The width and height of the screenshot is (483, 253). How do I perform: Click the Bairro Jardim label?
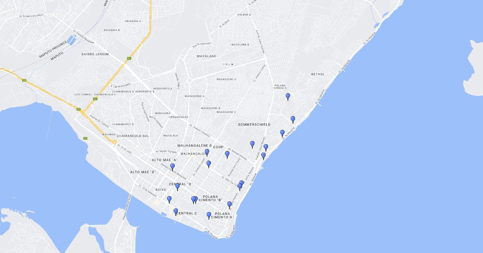tap(95, 54)
